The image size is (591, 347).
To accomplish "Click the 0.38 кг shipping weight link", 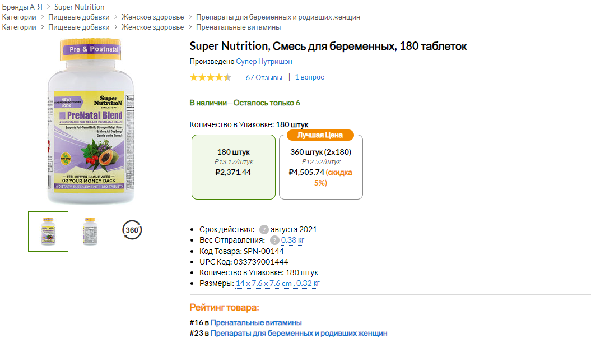I will click(293, 240).
